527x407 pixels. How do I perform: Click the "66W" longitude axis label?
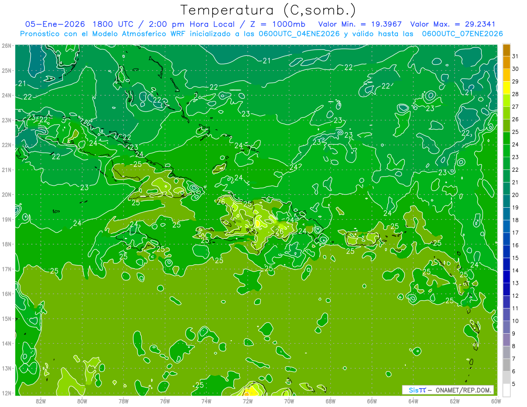(372, 400)
